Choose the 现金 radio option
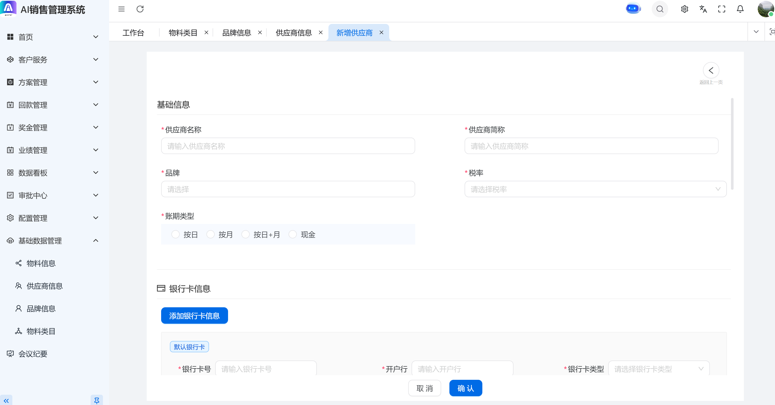 click(x=292, y=235)
